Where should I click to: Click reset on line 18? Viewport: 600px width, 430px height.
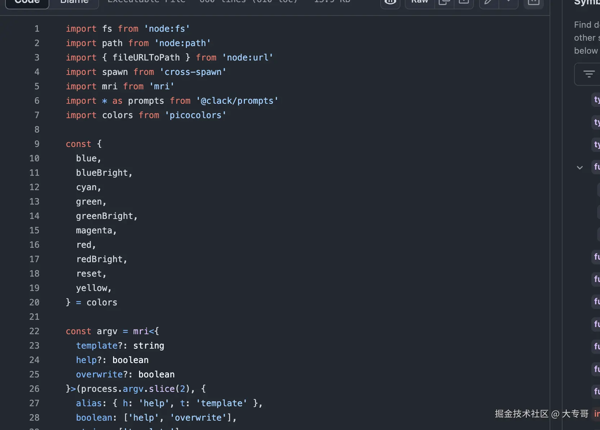click(89, 274)
